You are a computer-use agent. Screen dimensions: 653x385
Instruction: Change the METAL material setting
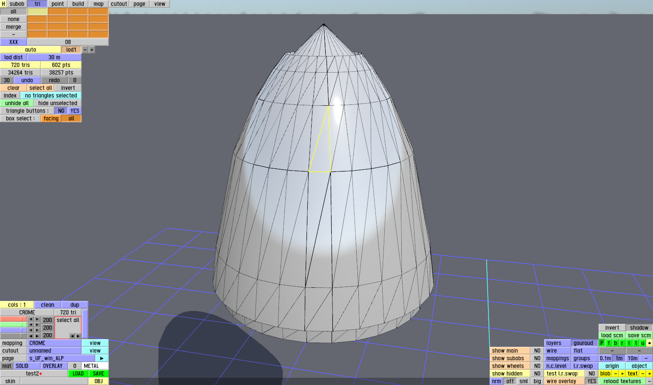click(95, 366)
